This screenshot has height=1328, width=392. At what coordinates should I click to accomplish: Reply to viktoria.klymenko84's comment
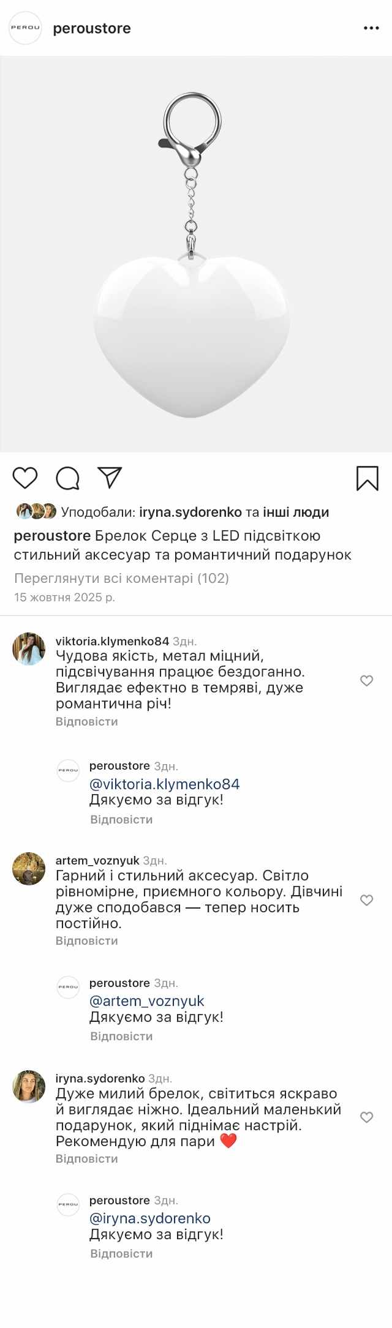pos(86,722)
